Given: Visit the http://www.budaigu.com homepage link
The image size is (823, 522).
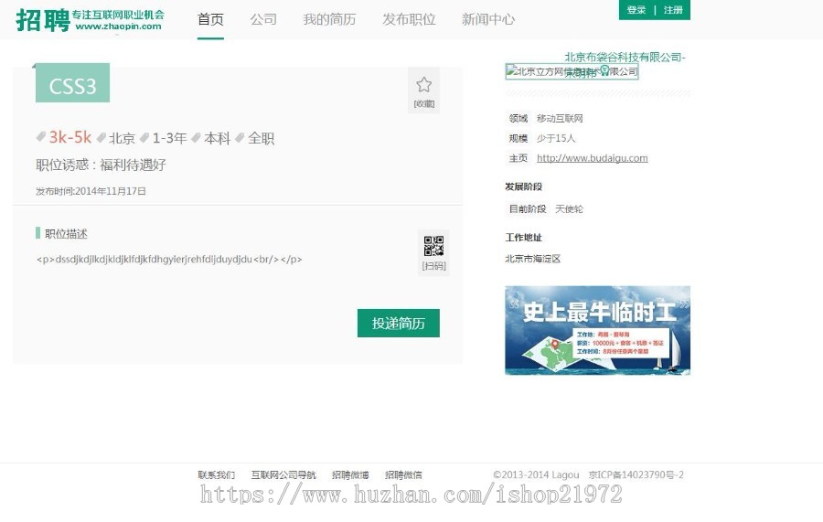Looking at the screenshot, I should tap(592, 158).
